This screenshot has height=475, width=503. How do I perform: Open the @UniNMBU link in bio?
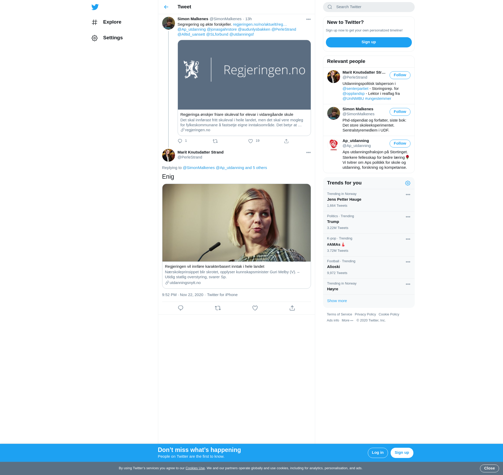tap(353, 99)
